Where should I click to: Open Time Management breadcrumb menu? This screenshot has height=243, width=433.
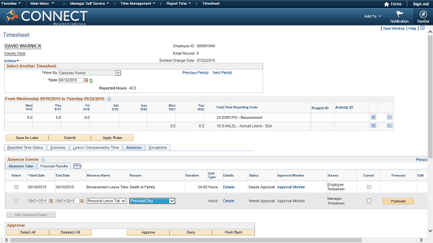[138, 3]
